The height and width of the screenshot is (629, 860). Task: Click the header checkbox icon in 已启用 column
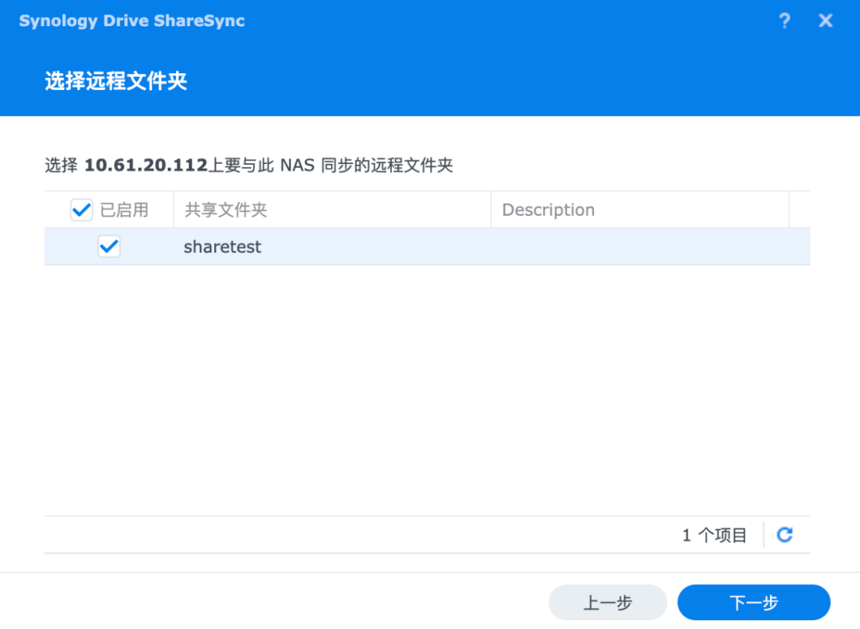(x=80, y=209)
